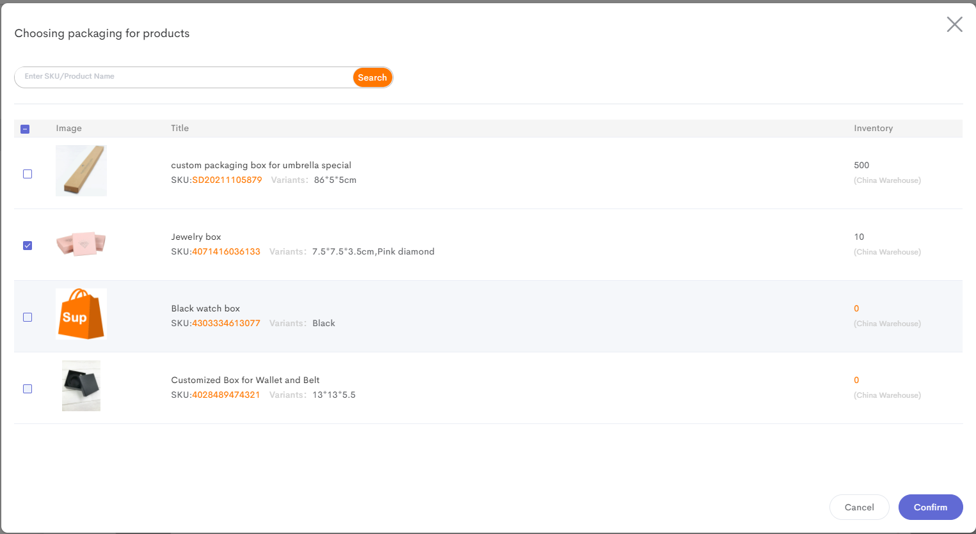Screen dimensions: 976x534
Task: Click the orange zero inventory value
Action: (x=856, y=308)
